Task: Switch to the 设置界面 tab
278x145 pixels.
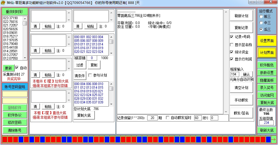Action: tap(267, 41)
